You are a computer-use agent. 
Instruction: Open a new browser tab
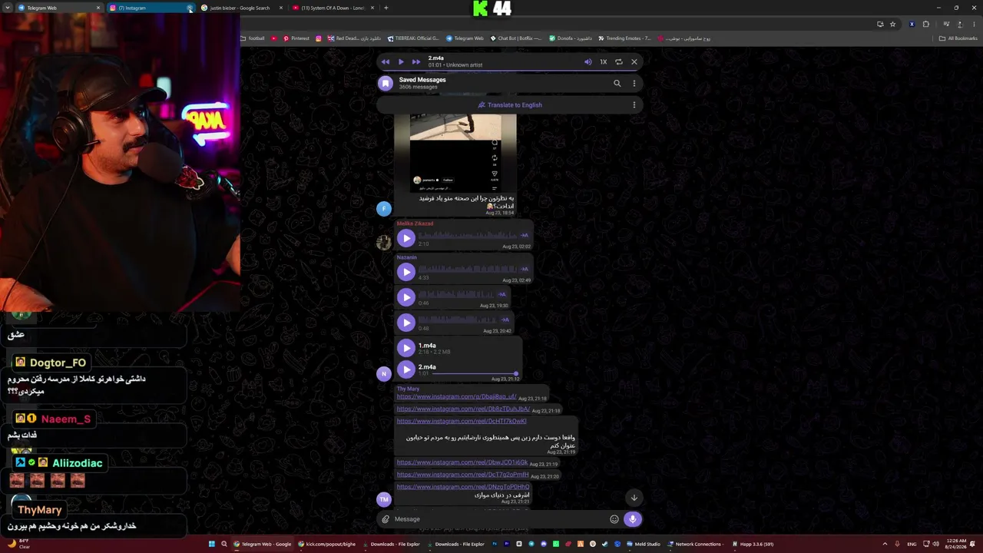pyautogui.click(x=386, y=8)
